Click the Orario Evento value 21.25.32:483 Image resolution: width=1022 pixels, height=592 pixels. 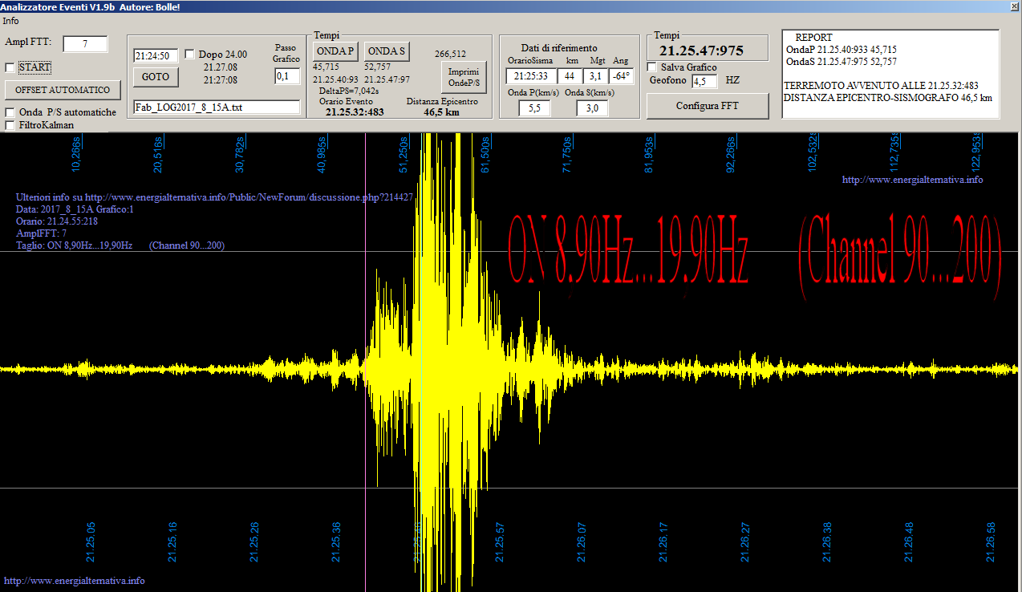355,112
